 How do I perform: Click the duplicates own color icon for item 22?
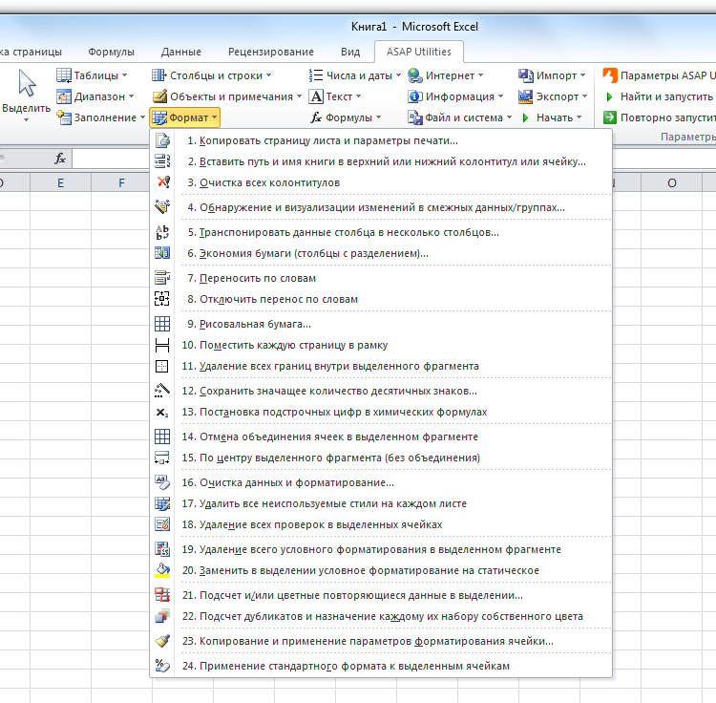(x=162, y=616)
